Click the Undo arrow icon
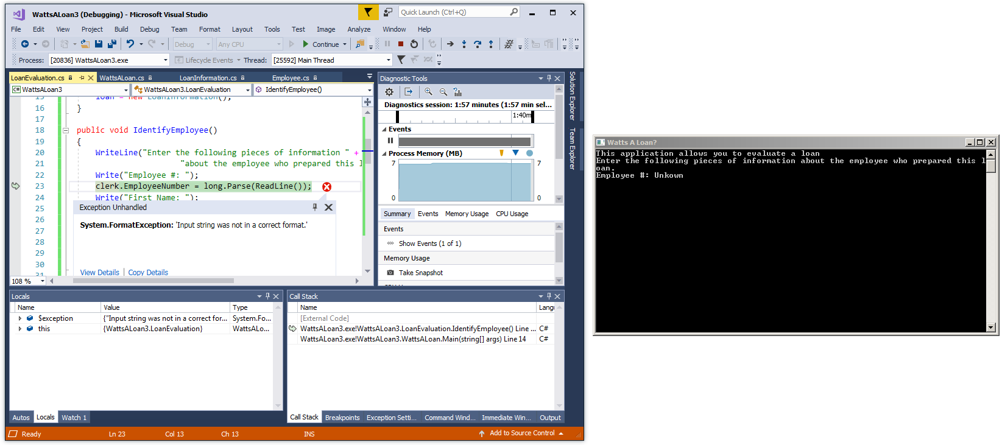The height and width of the screenshot is (445, 1002). (x=130, y=44)
